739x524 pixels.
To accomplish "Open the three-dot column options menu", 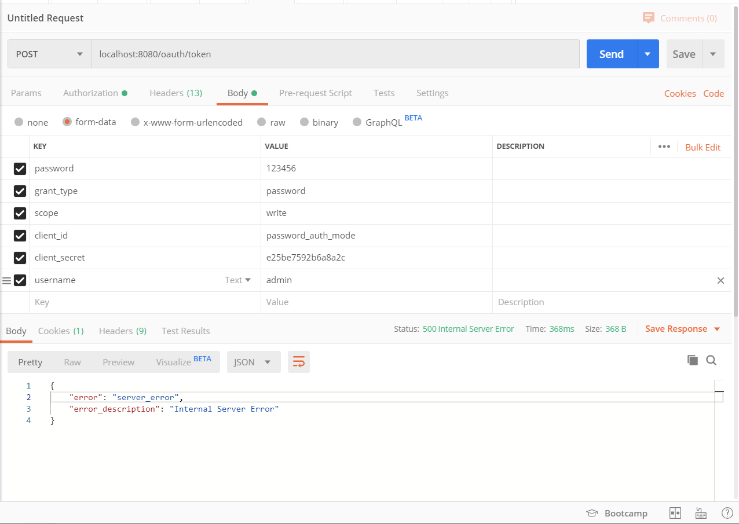I will point(664,146).
